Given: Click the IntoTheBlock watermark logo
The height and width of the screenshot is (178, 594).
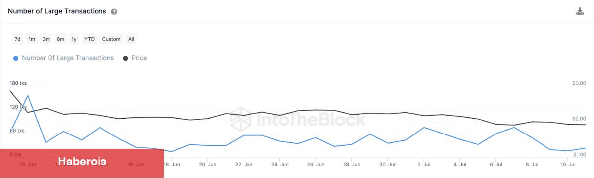Looking at the screenshot, I should [x=298, y=119].
